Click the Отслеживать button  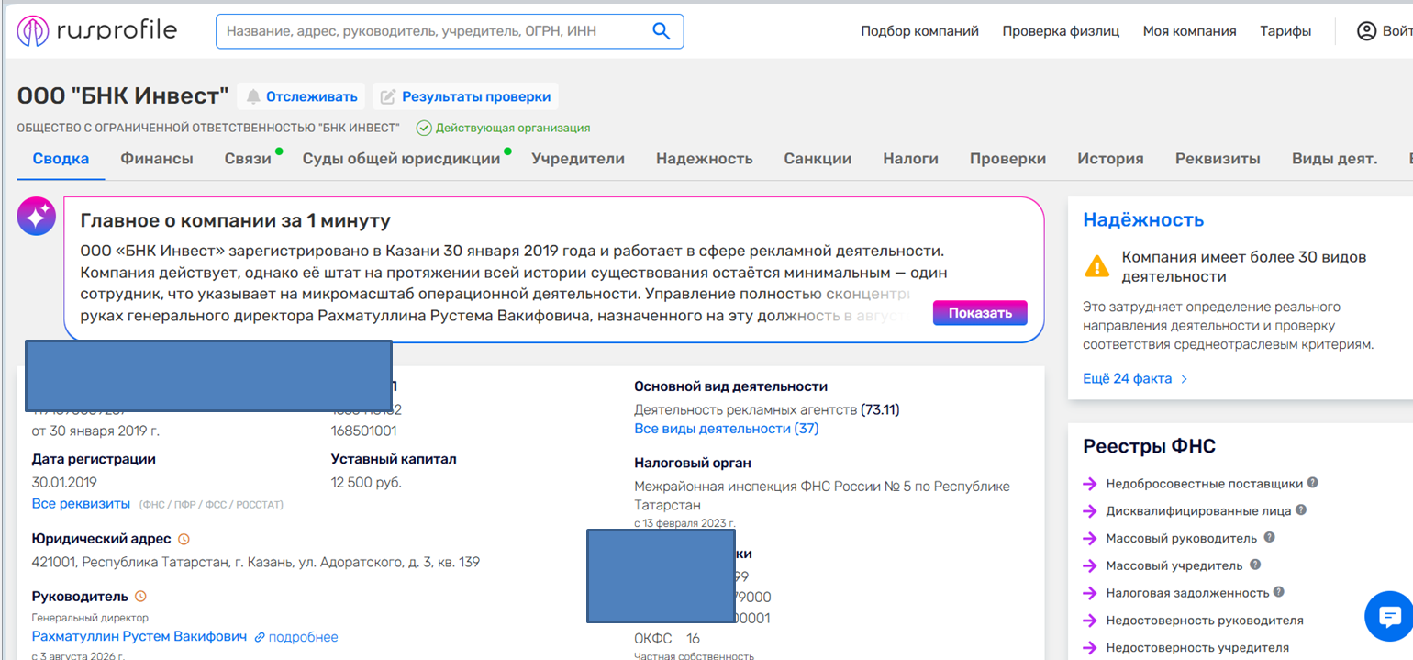301,96
